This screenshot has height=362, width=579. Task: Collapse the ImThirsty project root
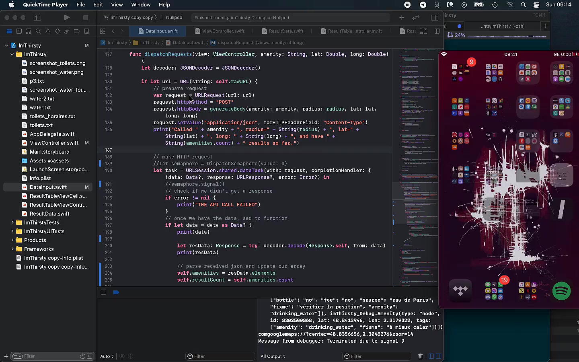point(6,45)
